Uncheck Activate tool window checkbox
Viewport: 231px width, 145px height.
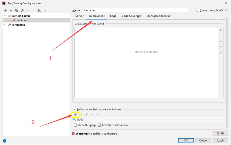(x=100, y=125)
